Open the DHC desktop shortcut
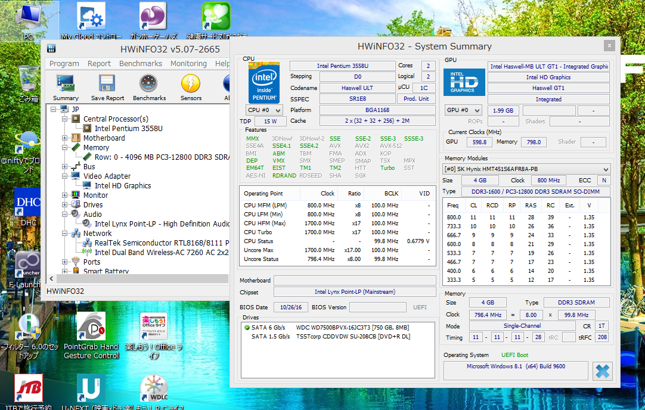 tap(28, 207)
